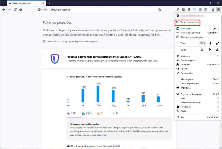Choose Nova janela privativa
The width and height of the screenshot is (222, 149).
pyautogui.click(x=198, y=33)
